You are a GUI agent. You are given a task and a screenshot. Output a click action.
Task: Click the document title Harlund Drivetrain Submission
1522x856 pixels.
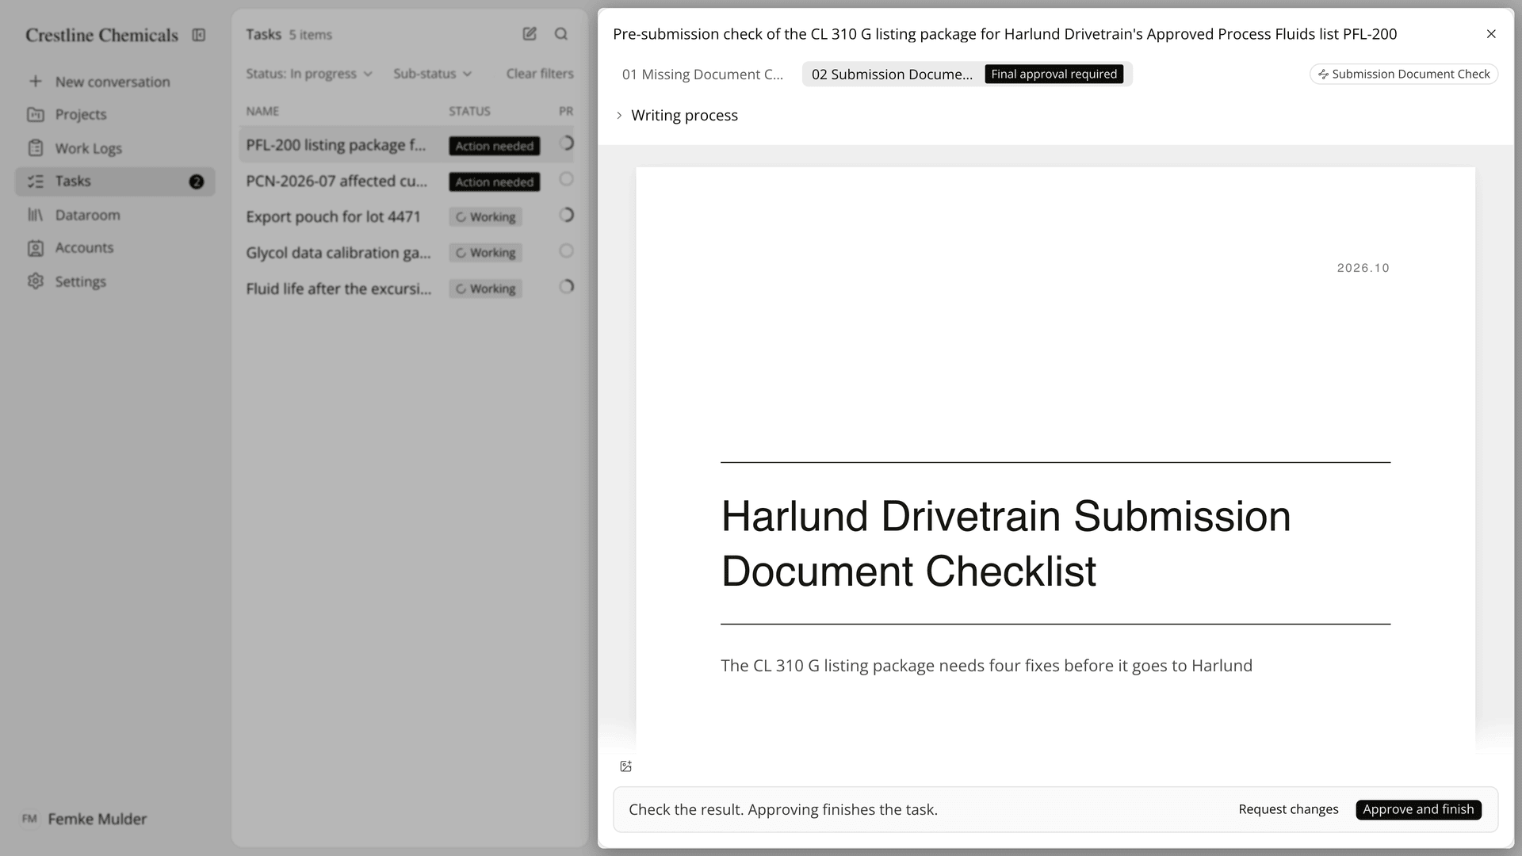(1006, 544)
